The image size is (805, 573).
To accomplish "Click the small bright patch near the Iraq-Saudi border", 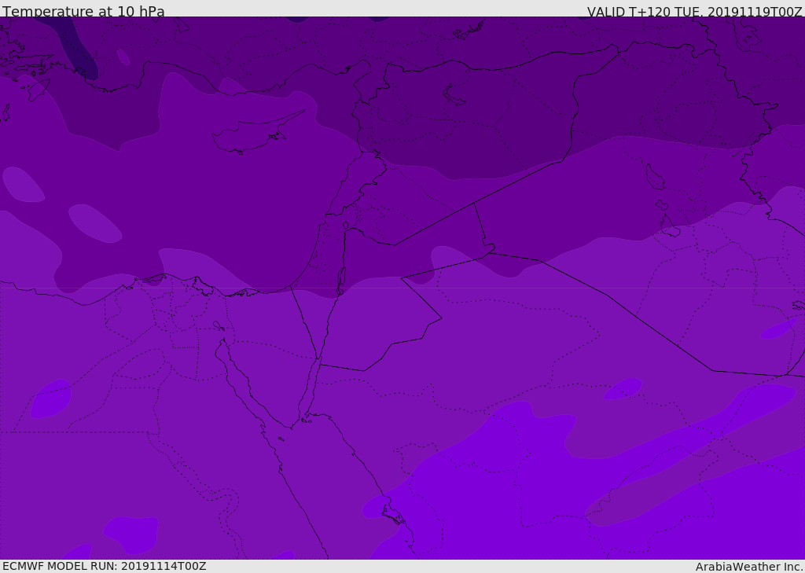I will 623,388.
